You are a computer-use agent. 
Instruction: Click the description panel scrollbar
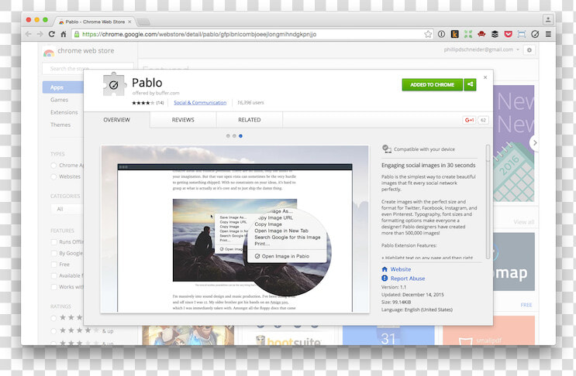point(488,202)
